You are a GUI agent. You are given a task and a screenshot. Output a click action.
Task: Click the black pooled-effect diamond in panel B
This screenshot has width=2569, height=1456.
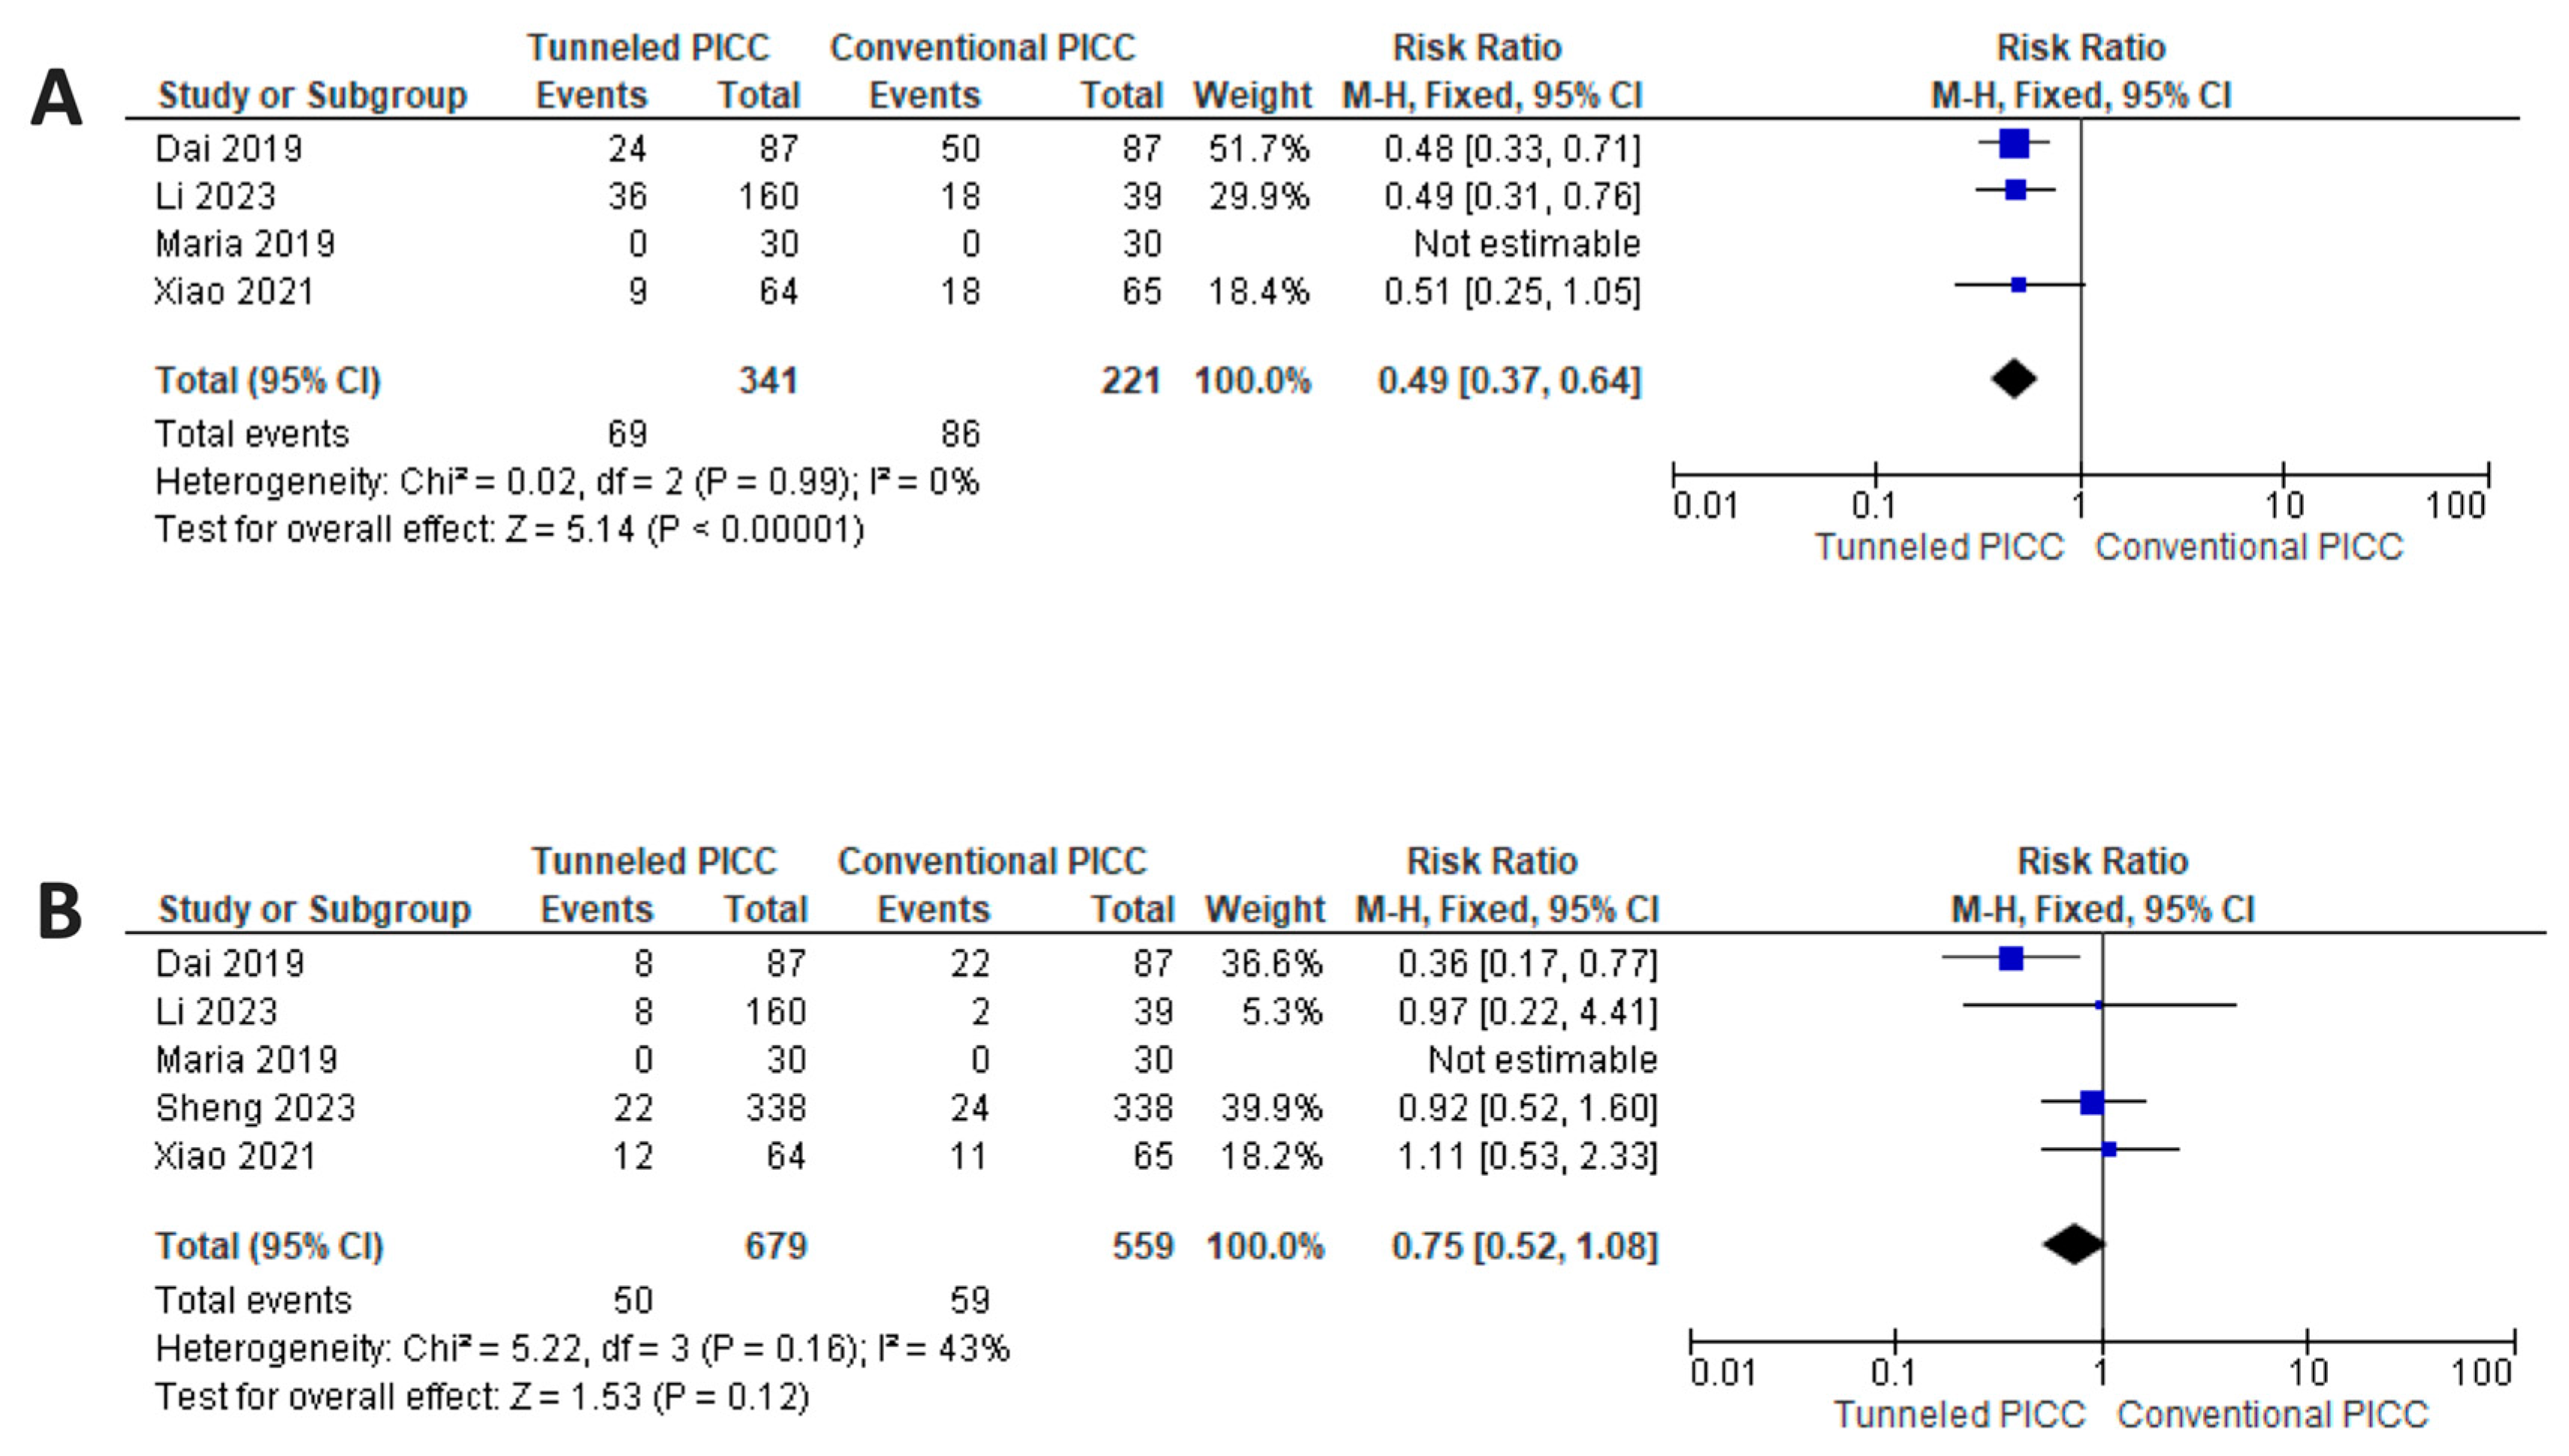(x=2074, y=1244)
